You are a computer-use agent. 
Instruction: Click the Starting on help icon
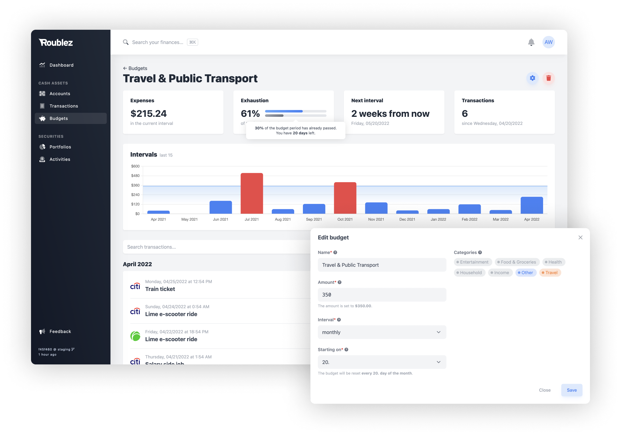click(x=346, y=350)
